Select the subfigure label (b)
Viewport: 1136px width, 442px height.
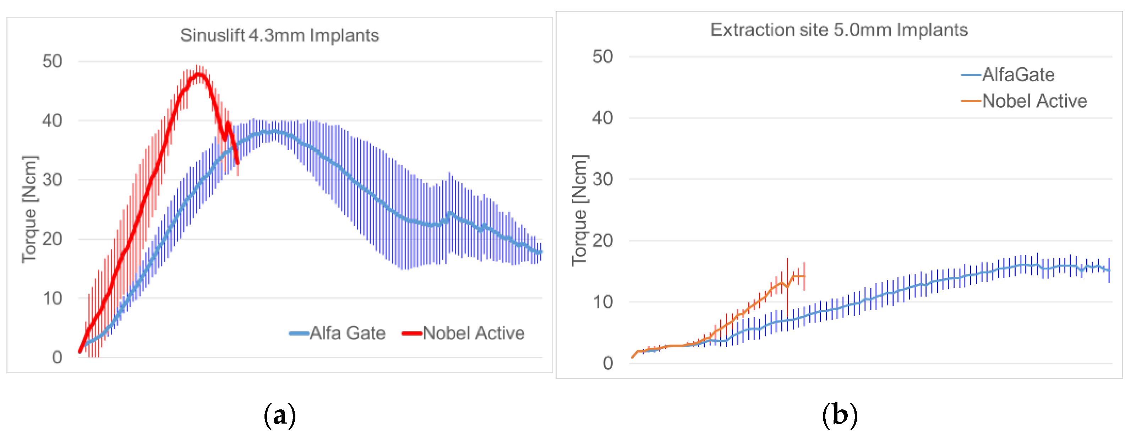click(840, 415)
